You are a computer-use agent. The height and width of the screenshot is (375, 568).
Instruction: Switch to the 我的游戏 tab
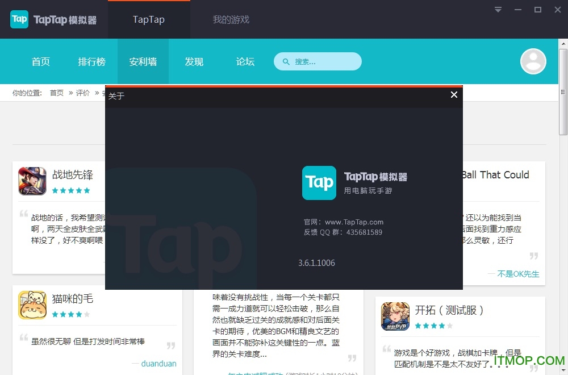coord(231,19)
